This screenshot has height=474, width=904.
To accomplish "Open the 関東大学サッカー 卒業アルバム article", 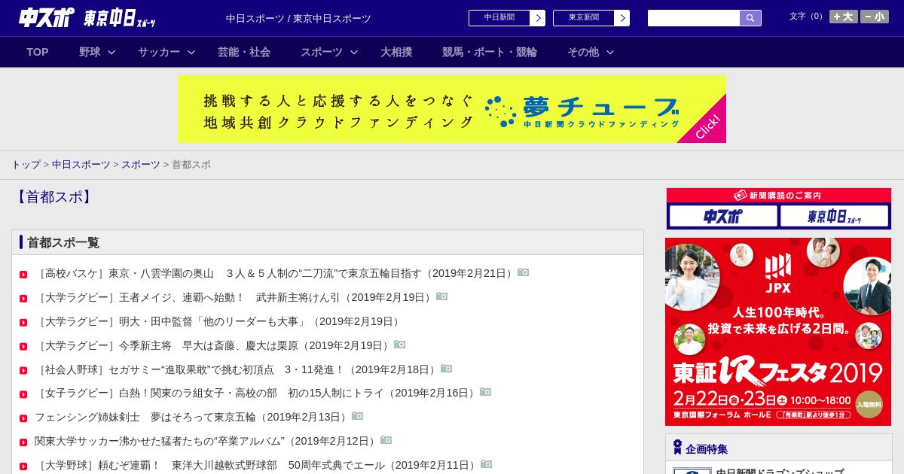I will [207, 442].
